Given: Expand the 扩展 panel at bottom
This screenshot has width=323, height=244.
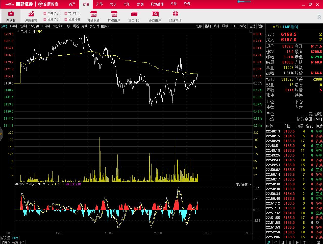Looking at the screenshot, I should [x=5, y=242].
